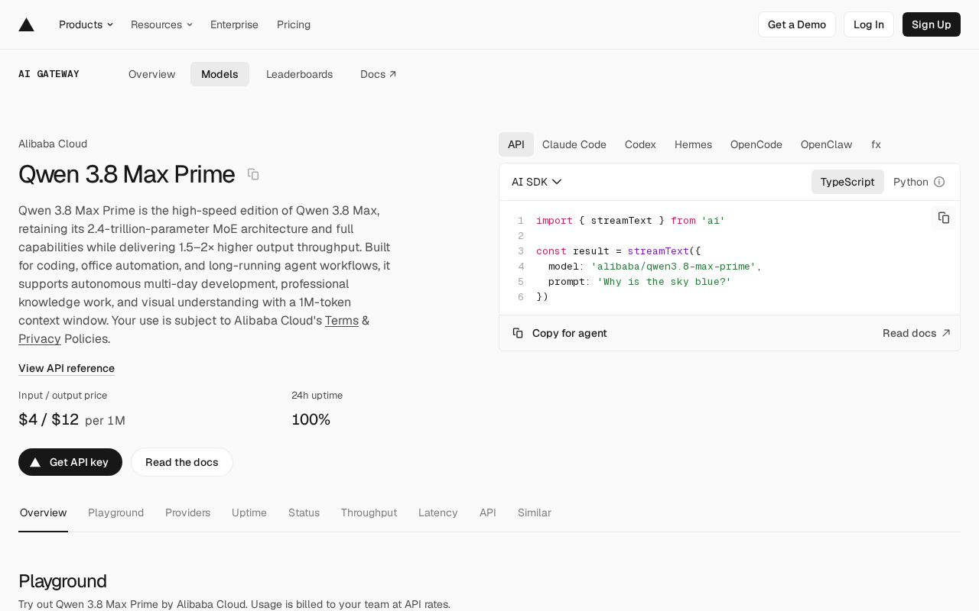Click the copy icon beside Copy for agent
This screenshot has width=979, height=611.
(x=518, y=333)
